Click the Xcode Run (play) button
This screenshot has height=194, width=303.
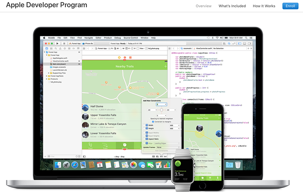(58, 44)
